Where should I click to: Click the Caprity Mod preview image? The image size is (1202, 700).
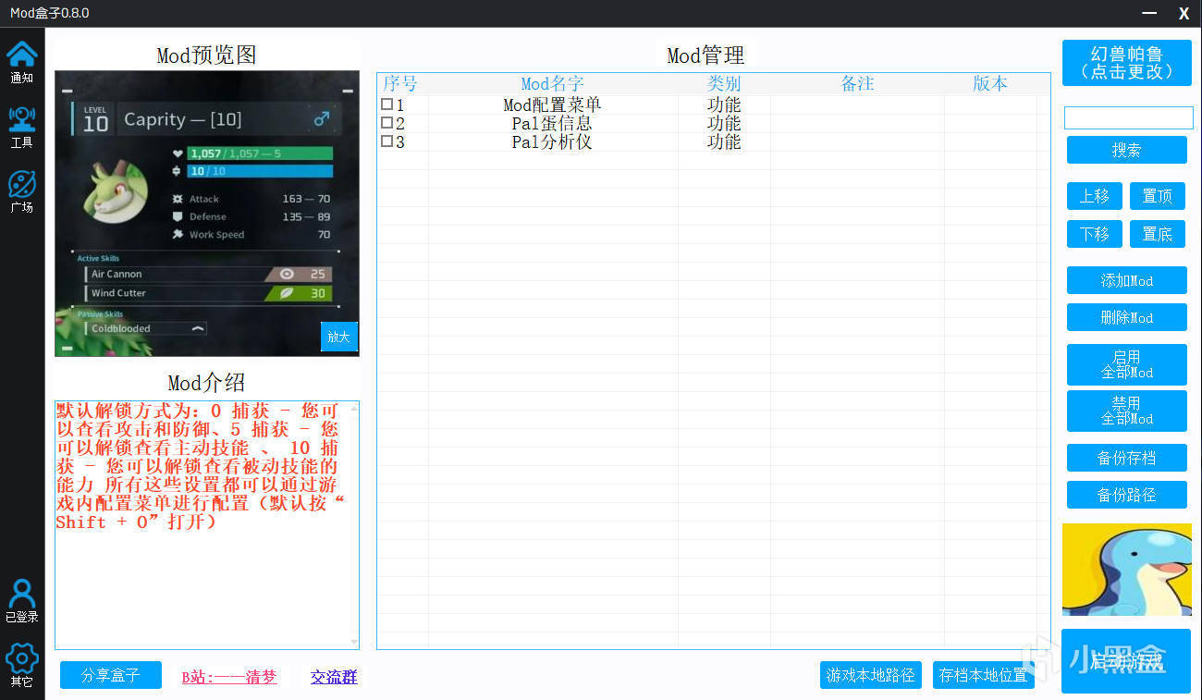click(x=206, y=213)
